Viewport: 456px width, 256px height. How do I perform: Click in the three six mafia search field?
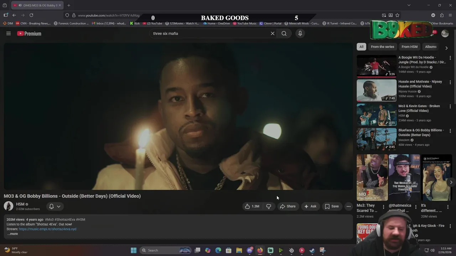pyautogui.click(x=210, y=33)
